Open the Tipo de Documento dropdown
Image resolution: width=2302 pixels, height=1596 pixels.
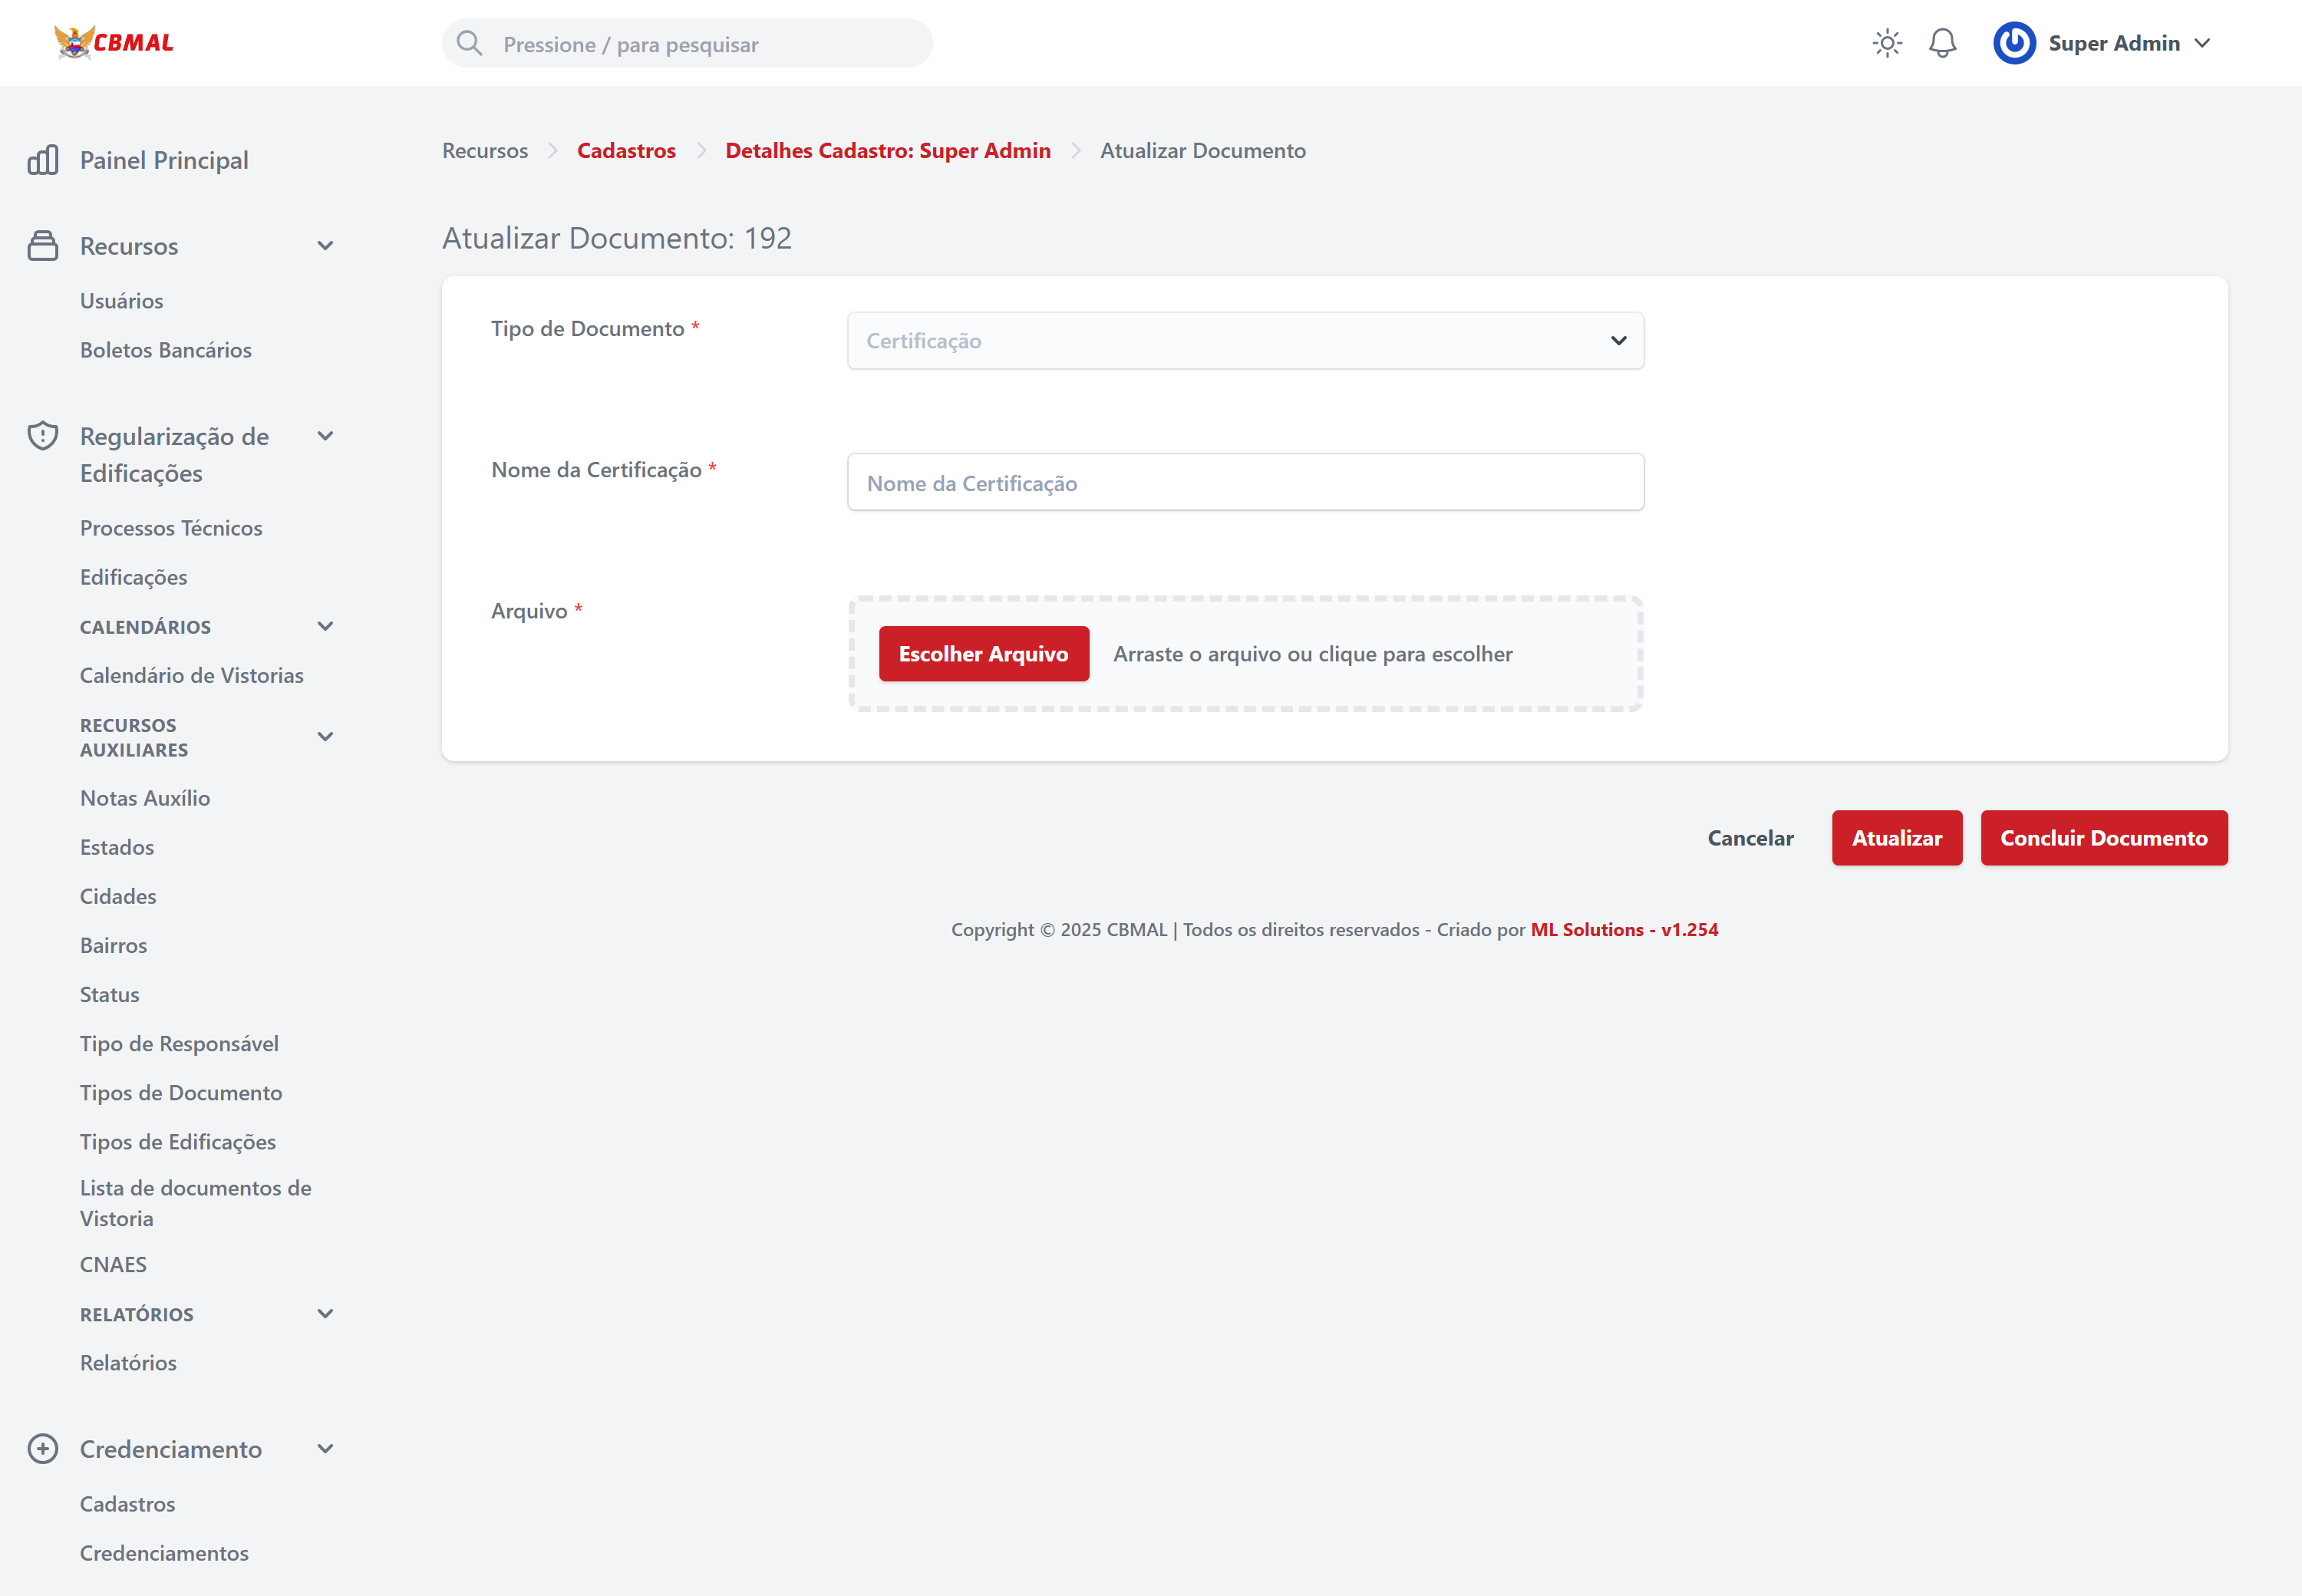coord(1245,341)
